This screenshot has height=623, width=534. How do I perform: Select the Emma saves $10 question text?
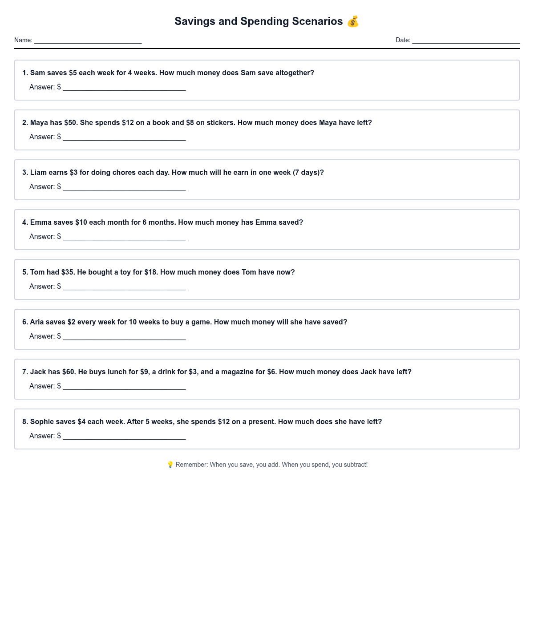coord(162,222)
